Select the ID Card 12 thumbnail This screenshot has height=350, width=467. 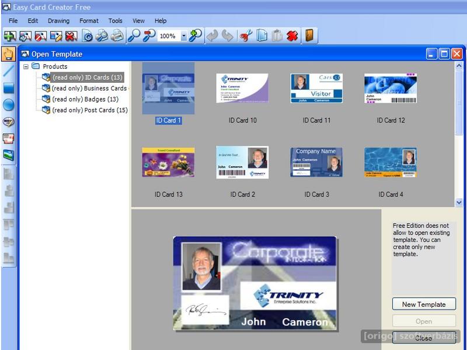391,88
